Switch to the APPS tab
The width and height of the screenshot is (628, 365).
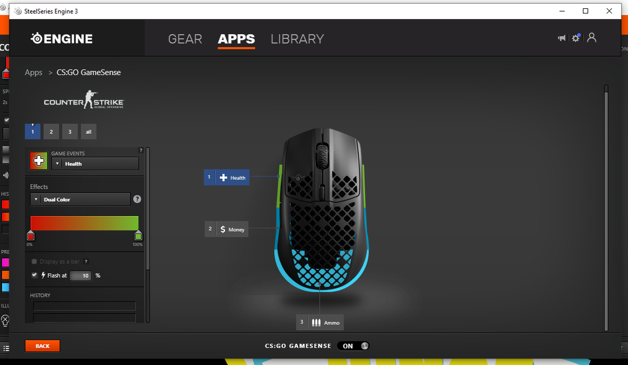tap(237, 39)
